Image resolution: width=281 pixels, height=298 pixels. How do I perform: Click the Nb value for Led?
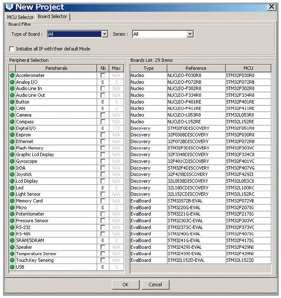[103, 188]
